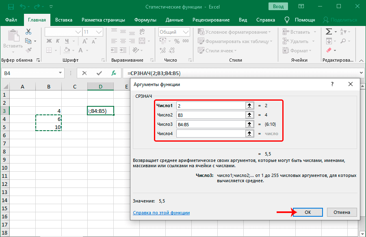
Task: Confirm formula with the checkmark icon
Action: point(99,73)
